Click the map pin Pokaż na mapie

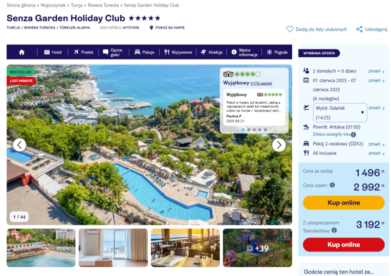point(151,27)
